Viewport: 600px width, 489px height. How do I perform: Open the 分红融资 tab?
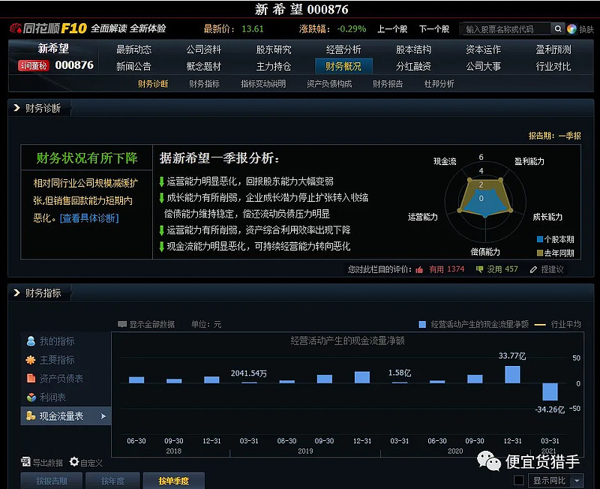(413, 66)
